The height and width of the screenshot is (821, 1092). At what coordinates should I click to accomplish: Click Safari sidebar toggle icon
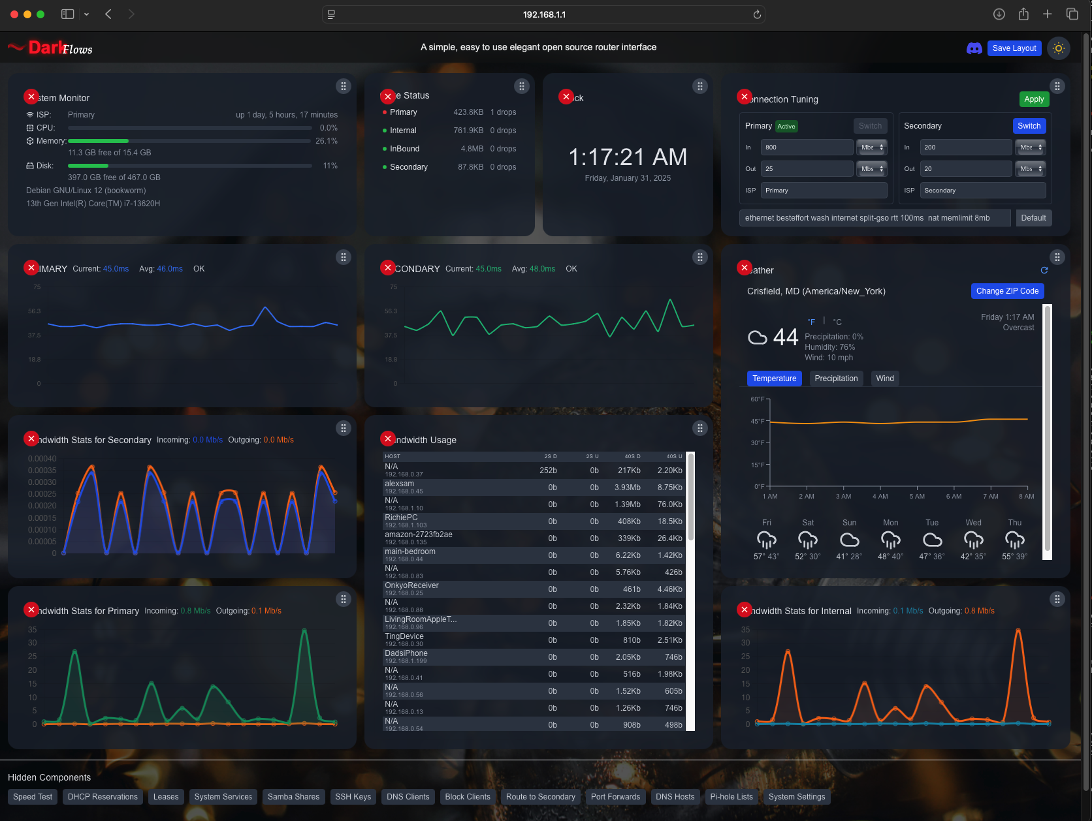coord(67,14)
